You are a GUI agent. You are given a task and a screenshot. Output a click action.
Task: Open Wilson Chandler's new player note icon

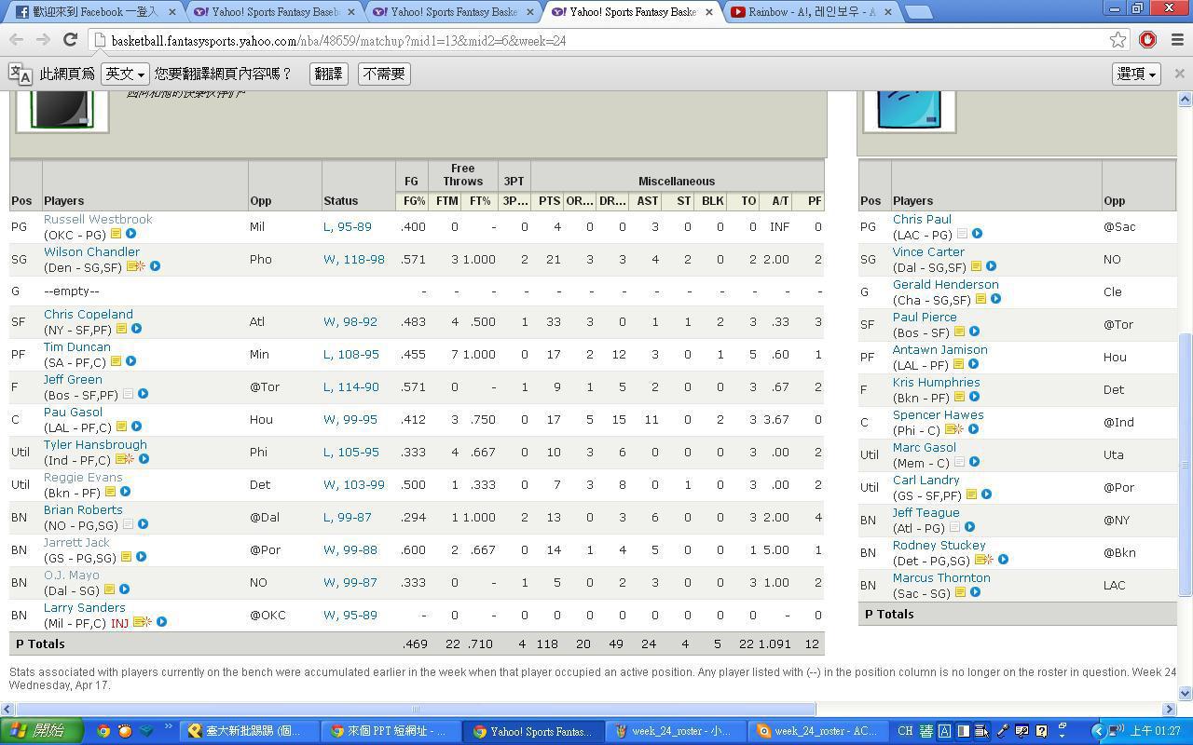point(135,266)
